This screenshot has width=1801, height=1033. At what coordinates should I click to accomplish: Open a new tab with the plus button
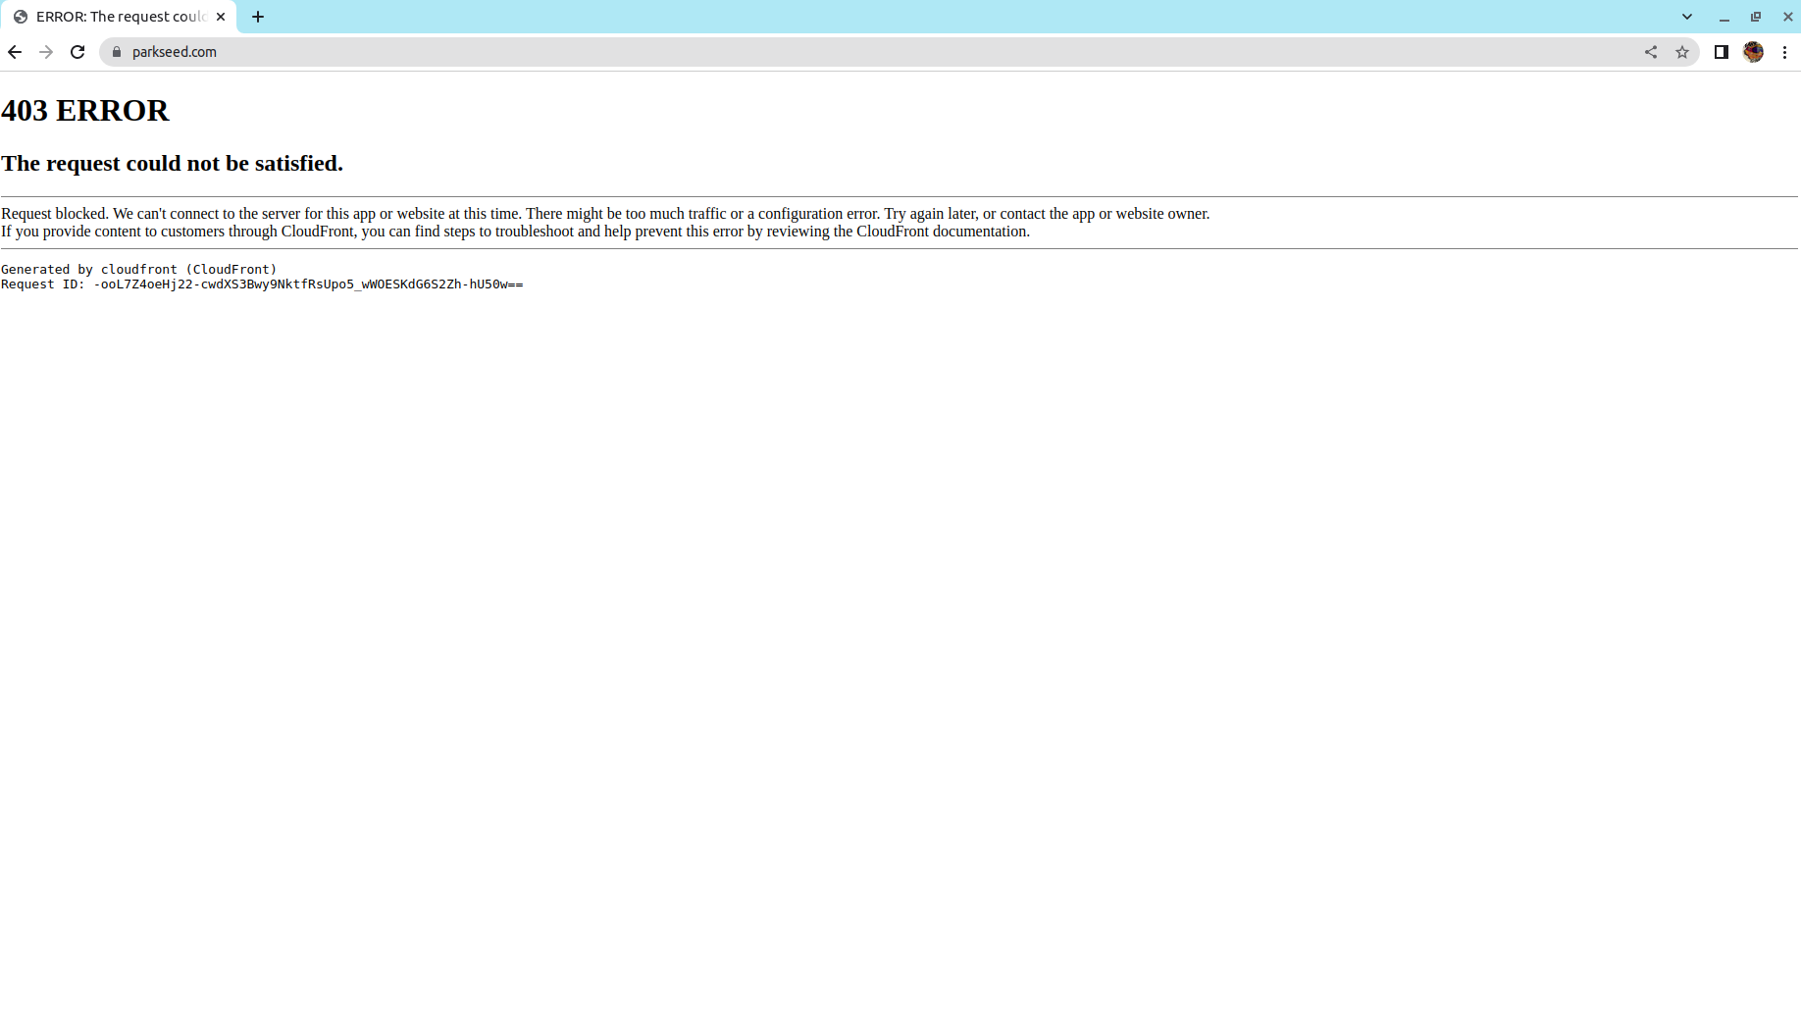click(x=258, y=17)
